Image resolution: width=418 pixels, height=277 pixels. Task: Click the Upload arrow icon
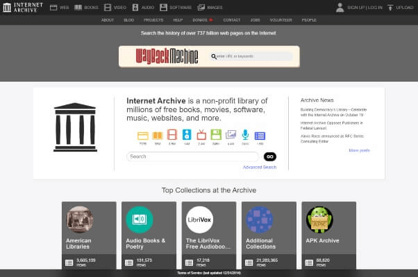(x=390, y=8)
